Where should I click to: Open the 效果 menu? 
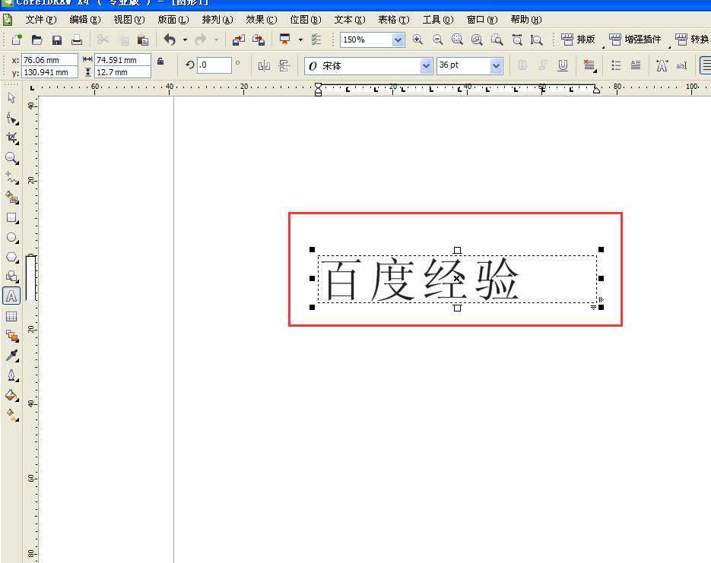coord(261,20)
